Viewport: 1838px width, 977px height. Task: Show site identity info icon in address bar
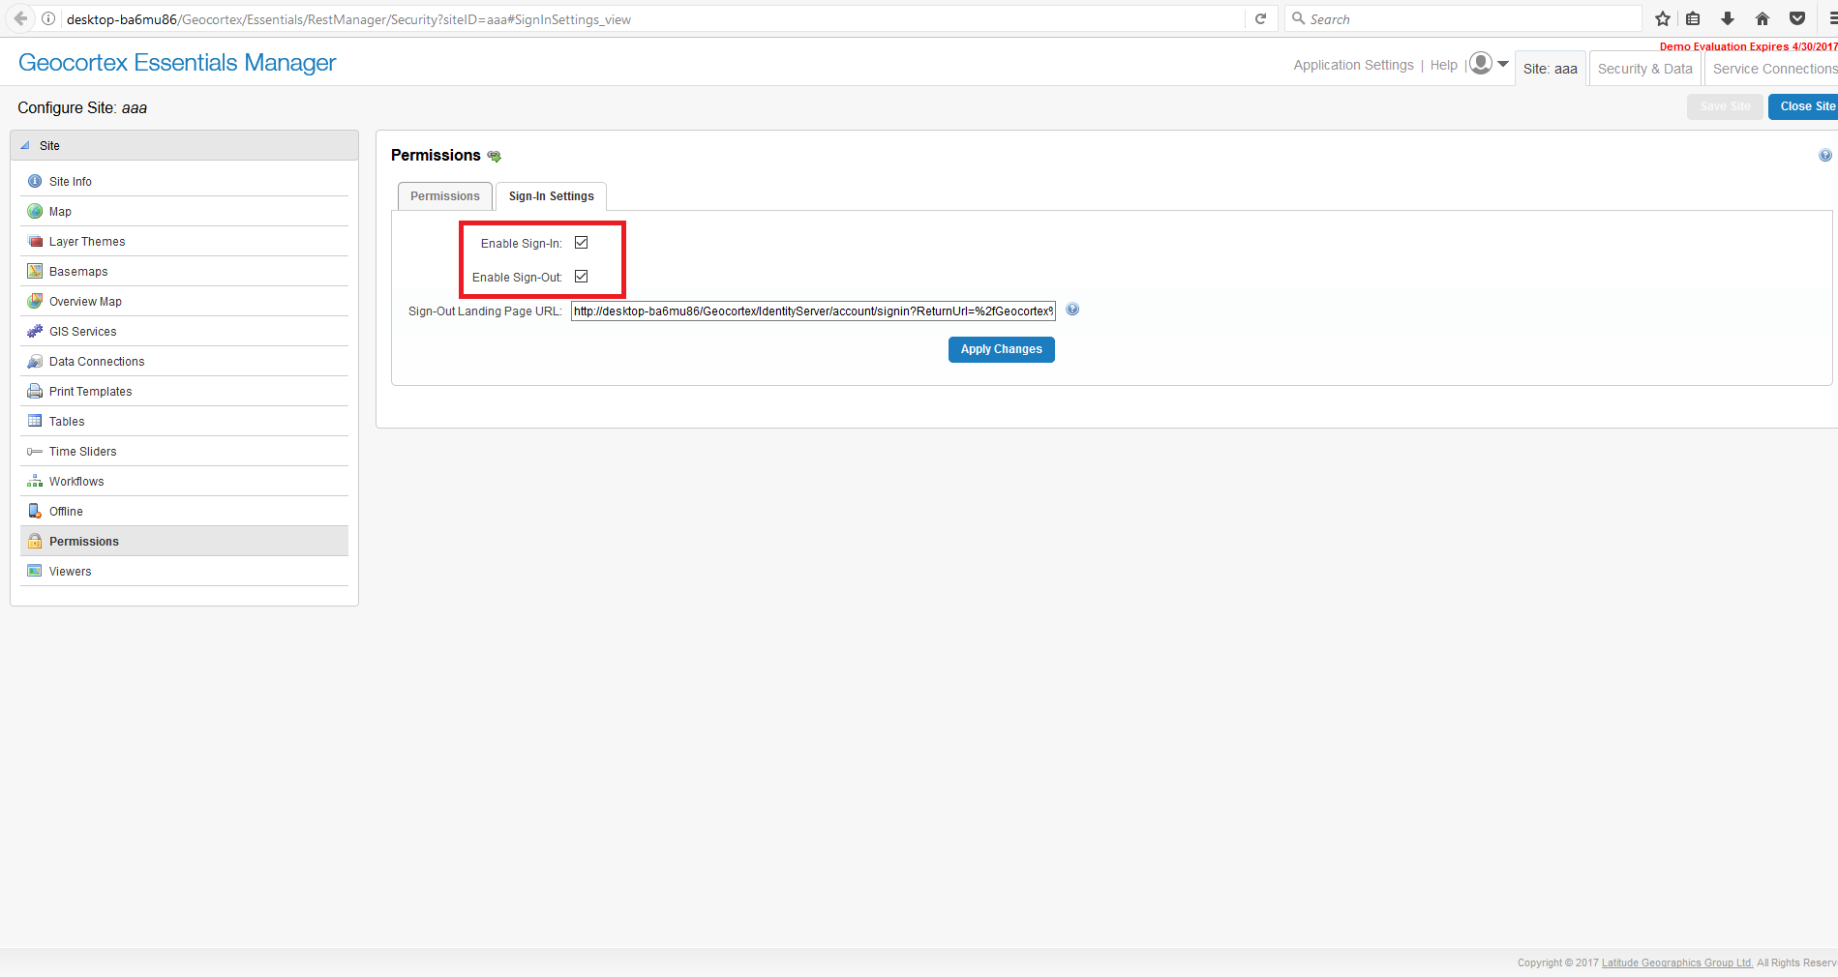point(48,18)
